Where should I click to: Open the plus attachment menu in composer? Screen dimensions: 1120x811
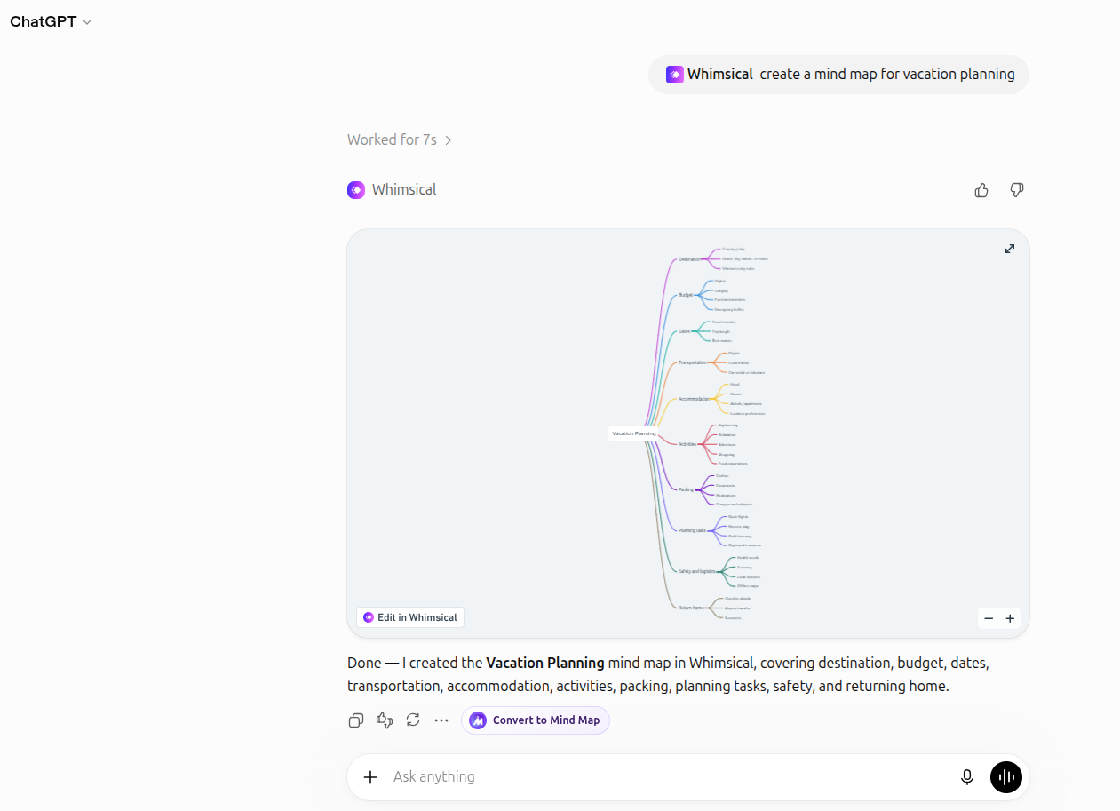[x=370, y=777]
